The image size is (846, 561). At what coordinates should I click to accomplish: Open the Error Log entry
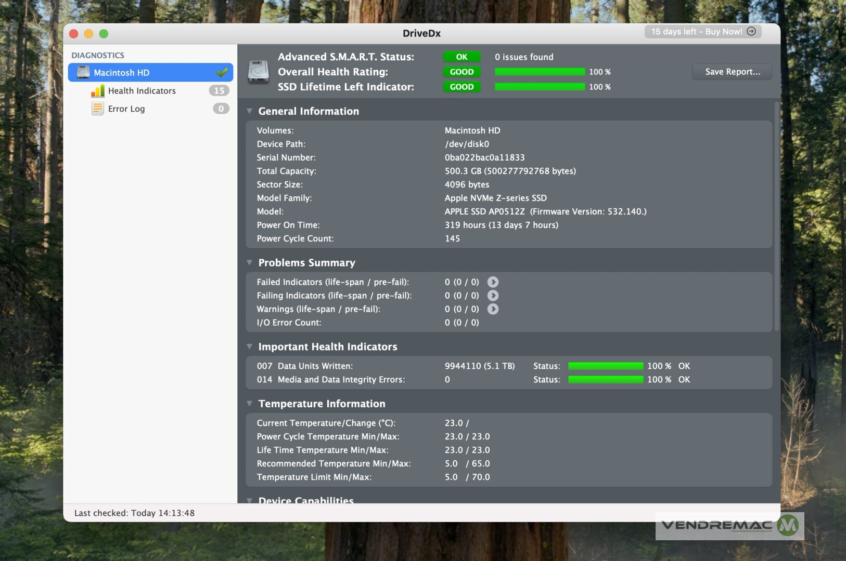click(x=126, y=109)
